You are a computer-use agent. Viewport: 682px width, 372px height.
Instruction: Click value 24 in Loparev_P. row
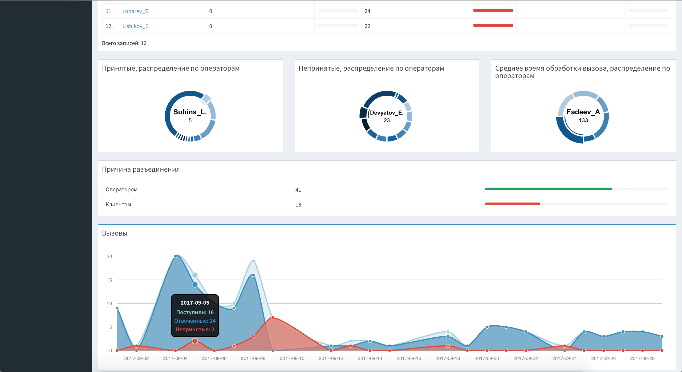(x=367, y=11)
